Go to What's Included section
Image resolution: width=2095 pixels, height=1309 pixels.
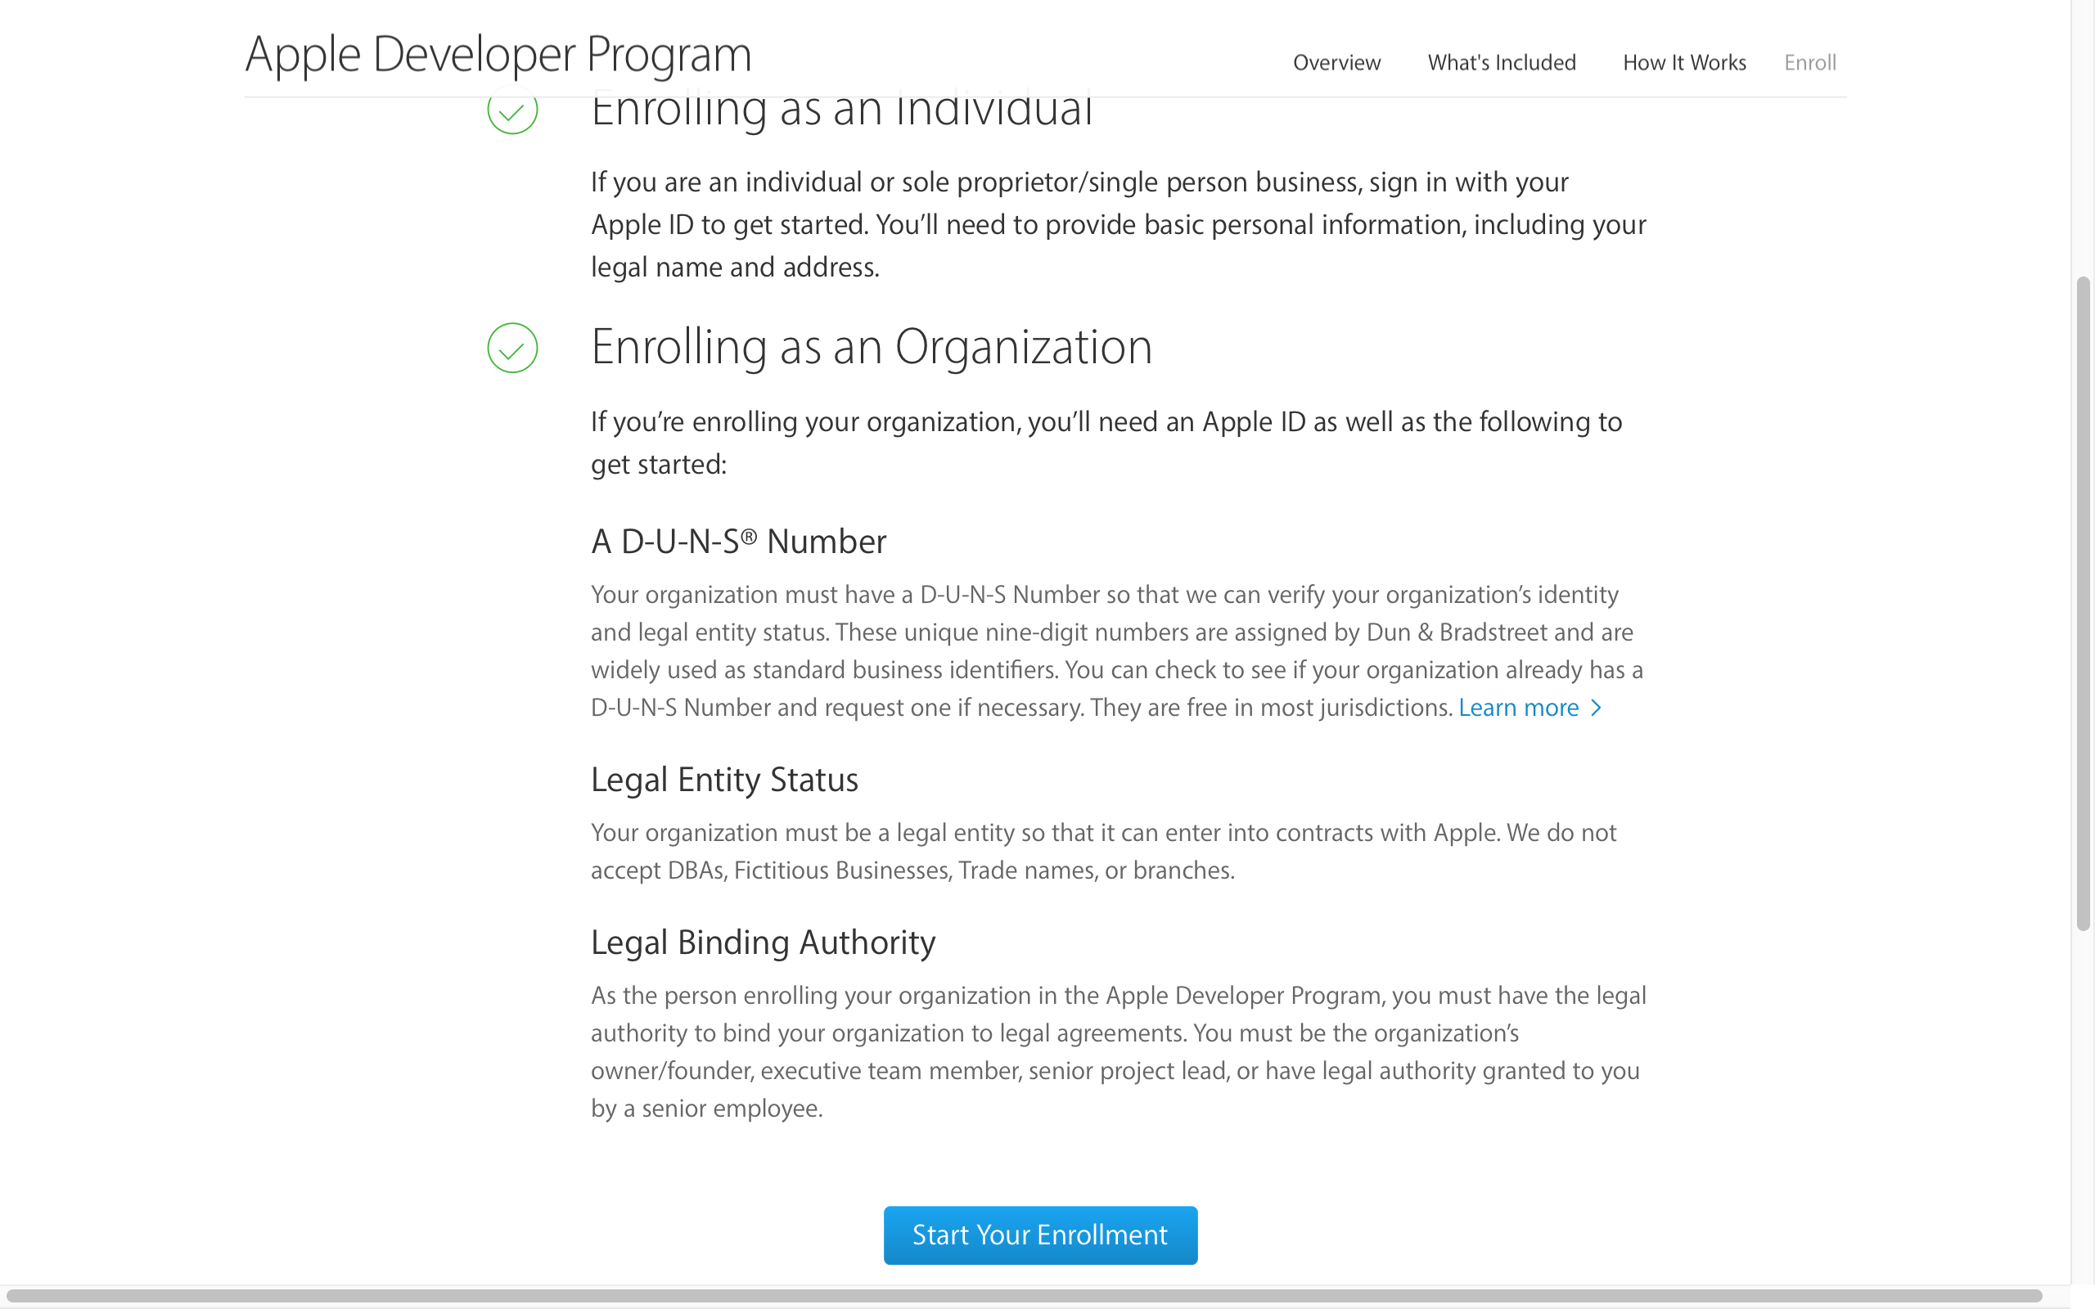1501,62
